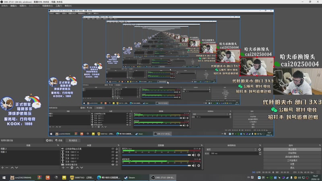Open 属性 for selected source
This screenshot has width=322, height=181.
[49, 140]
